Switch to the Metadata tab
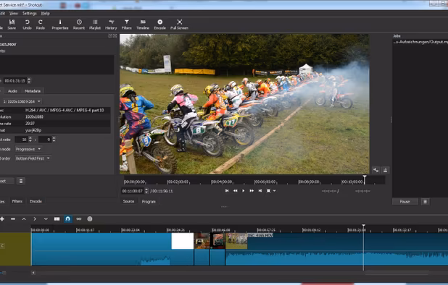448x285 pixels. click(x=33, y=91)
